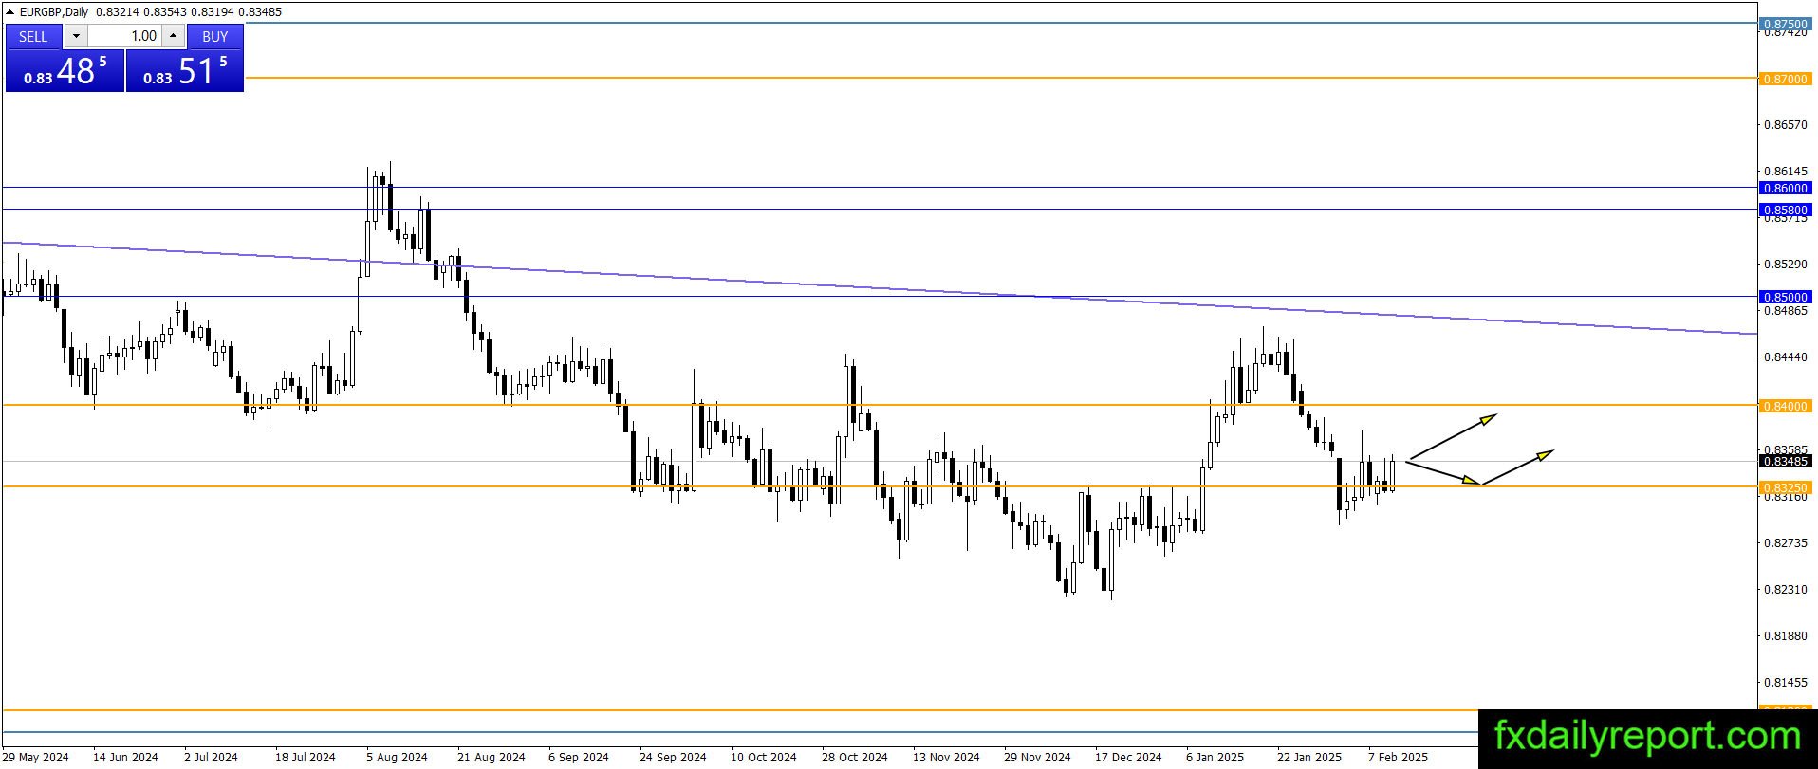The height and width of the screenshot is (769, 1818).
Task: Select the blue 0.85000 price label
Action: [1785, 297]
